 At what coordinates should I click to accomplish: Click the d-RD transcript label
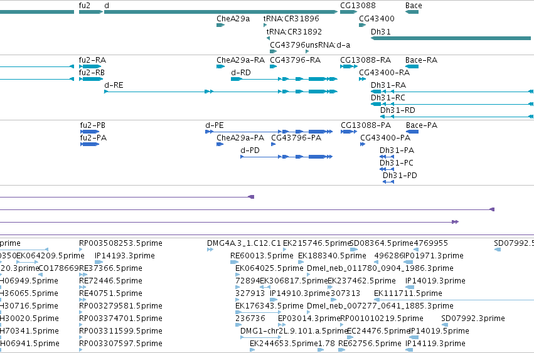[x=241, y=73]
